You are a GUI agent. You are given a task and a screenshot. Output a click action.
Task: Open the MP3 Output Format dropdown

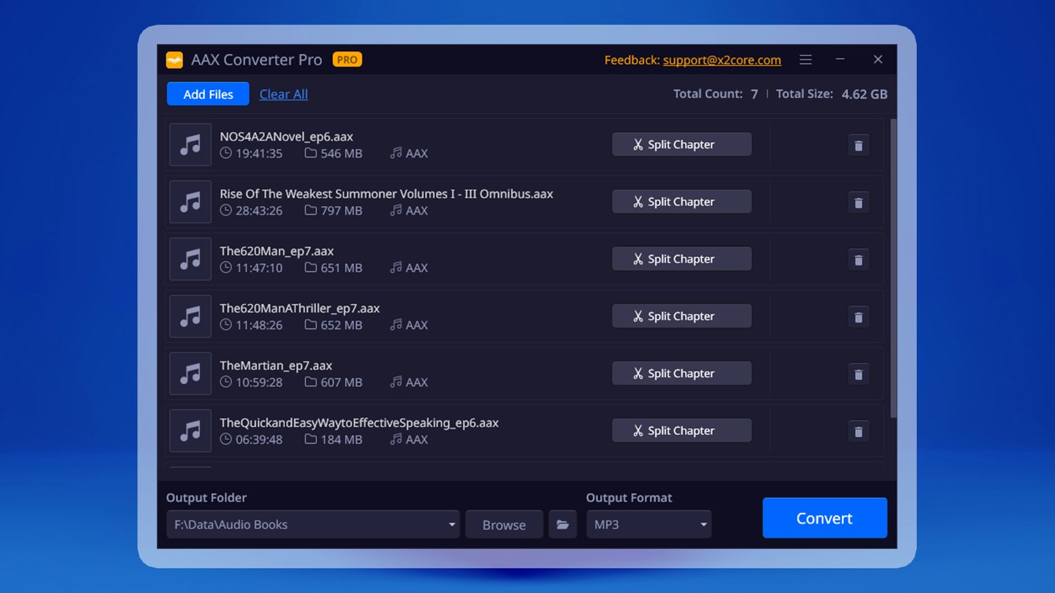649,524
